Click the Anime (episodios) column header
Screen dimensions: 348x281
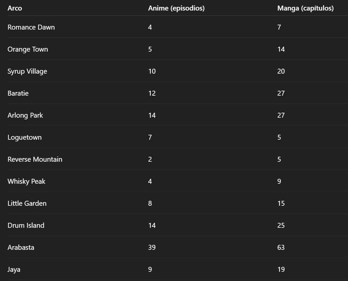176,8
